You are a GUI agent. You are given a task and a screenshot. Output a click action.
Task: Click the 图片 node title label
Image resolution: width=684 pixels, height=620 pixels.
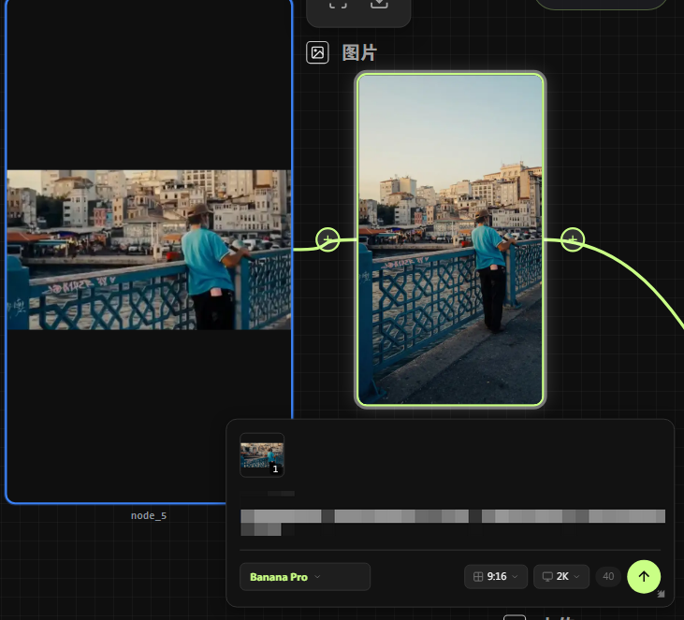point(359,52)
